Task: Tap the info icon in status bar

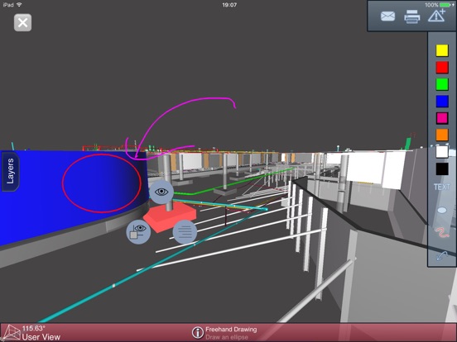Action: point(198,332)
